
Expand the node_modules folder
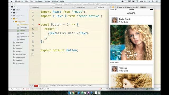click(12, 16)
